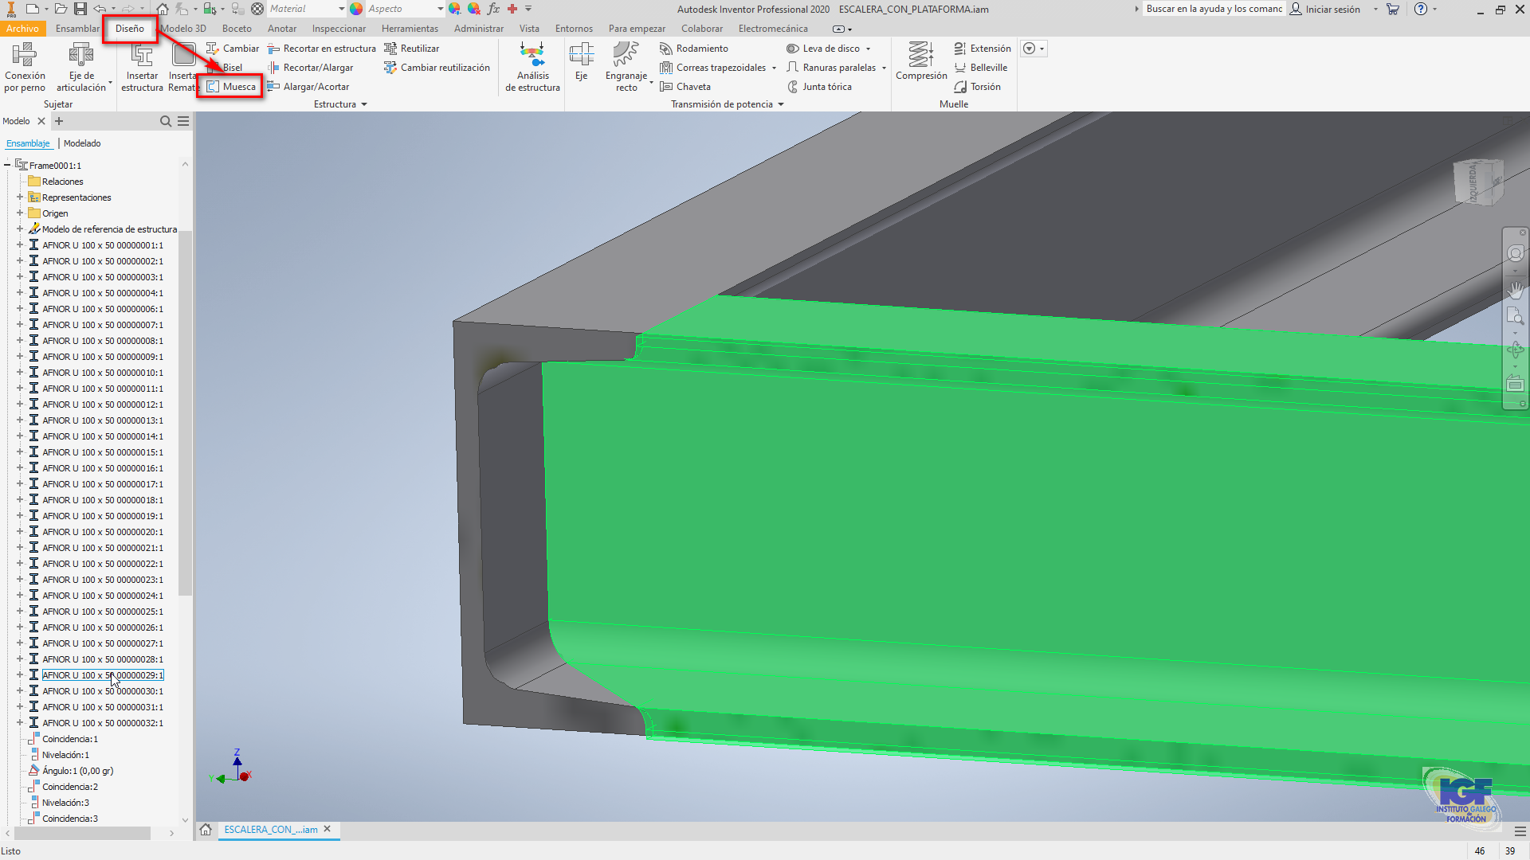The width and height of the screenshot is (1530, 860).
Task: Click Recortar en estructura
Action: point(322,48)
